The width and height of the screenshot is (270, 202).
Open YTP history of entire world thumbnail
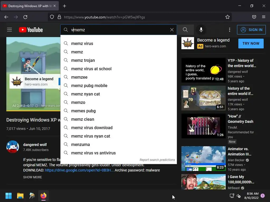click(203, 70)
